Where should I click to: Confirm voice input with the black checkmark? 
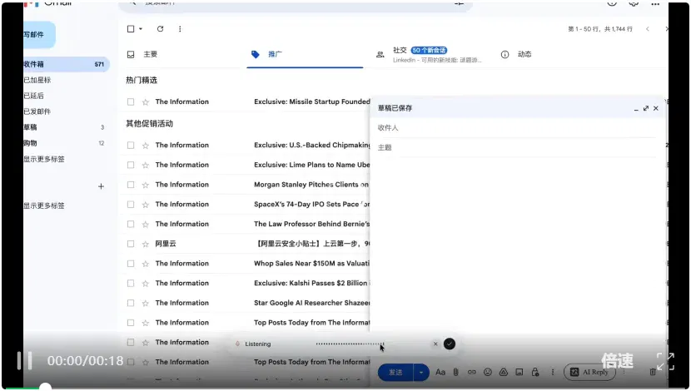click(449, 344)
